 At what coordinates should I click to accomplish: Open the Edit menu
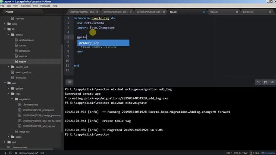(x=9, y=6)
